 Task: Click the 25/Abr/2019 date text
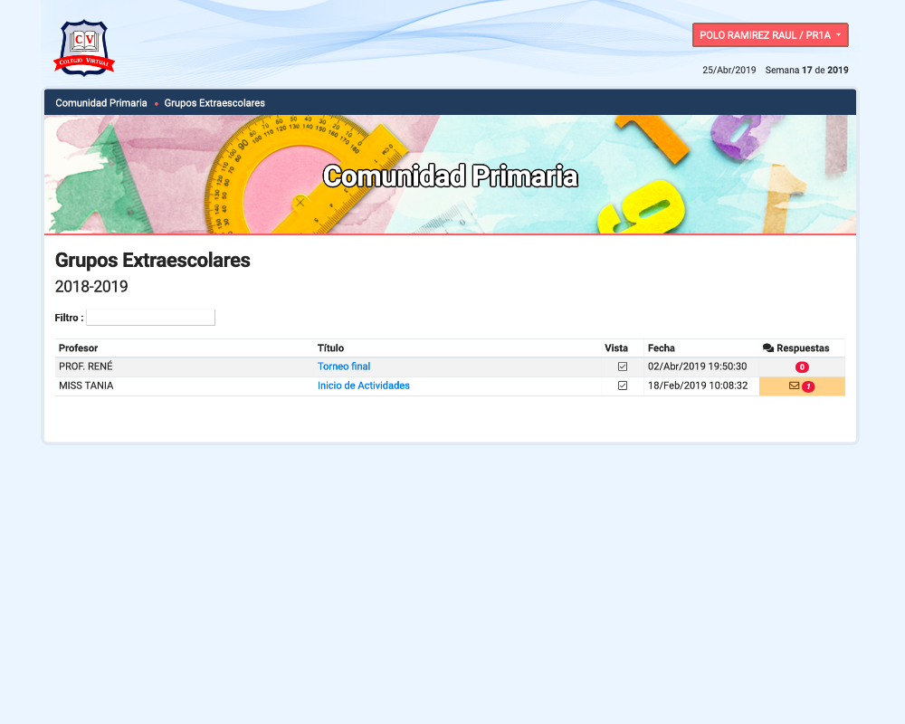coord(729,70)
